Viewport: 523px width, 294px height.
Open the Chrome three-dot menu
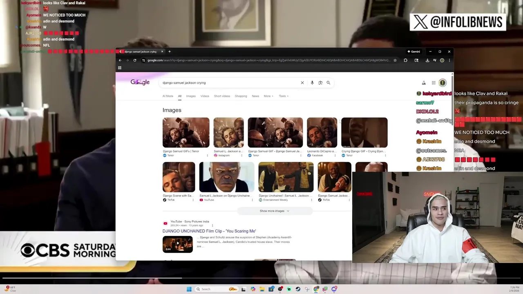pos(449,60)
